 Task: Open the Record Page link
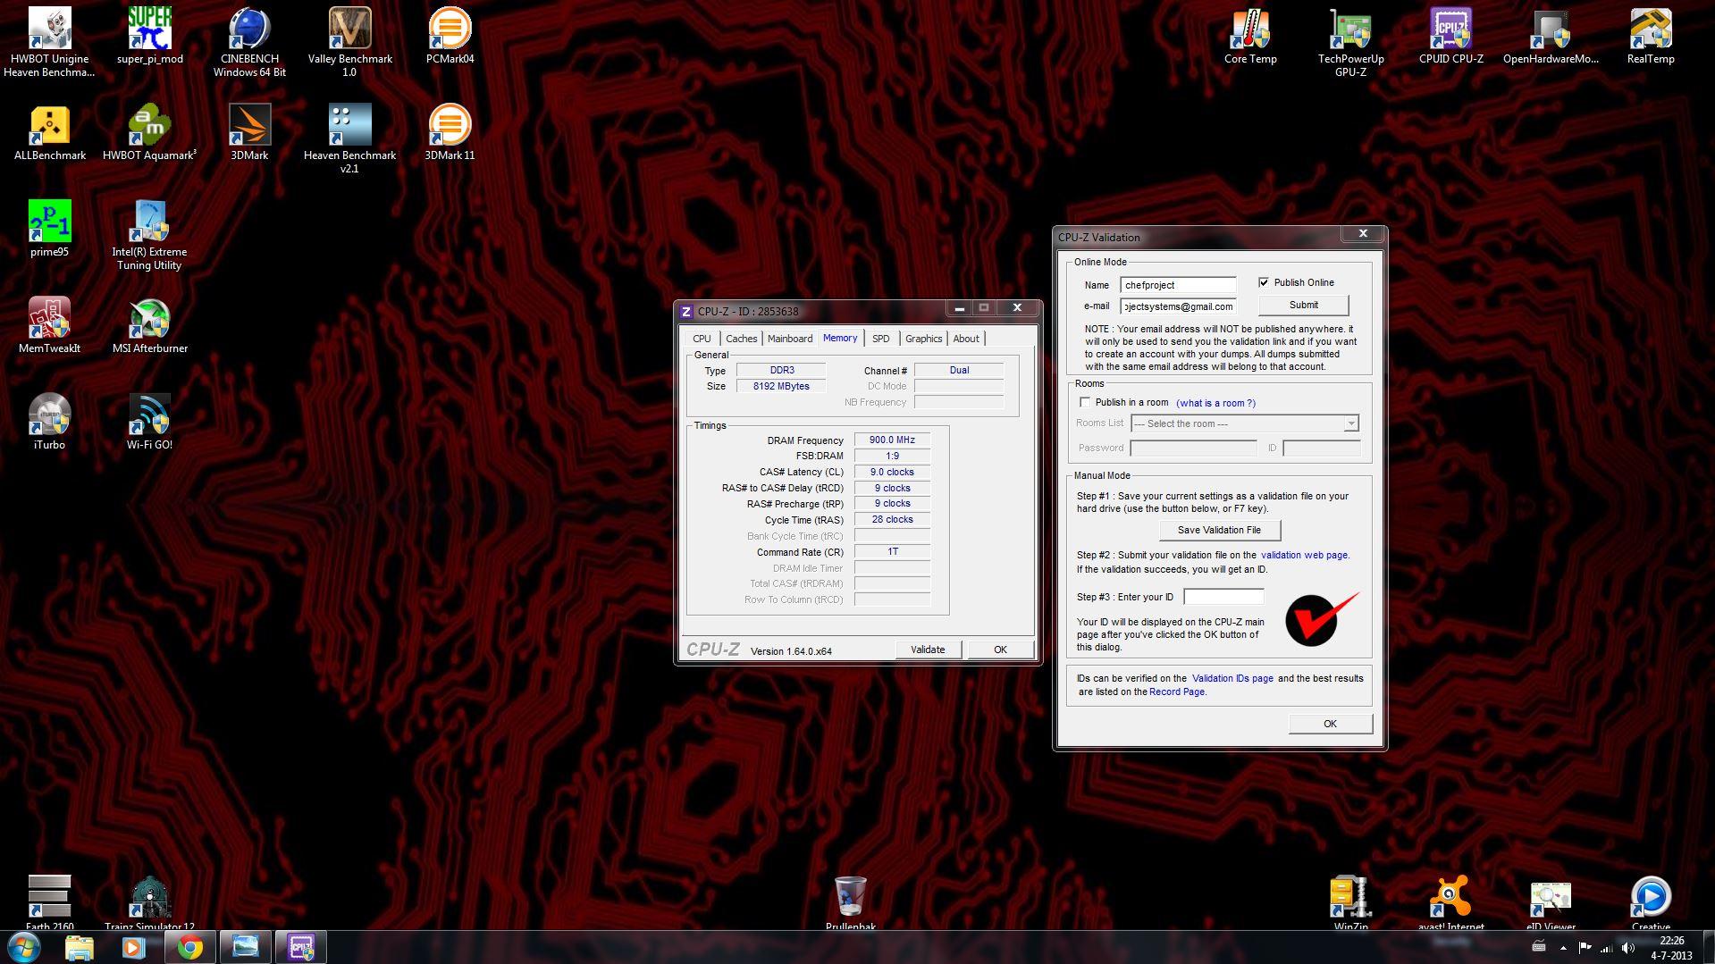tap(1177, 692)
